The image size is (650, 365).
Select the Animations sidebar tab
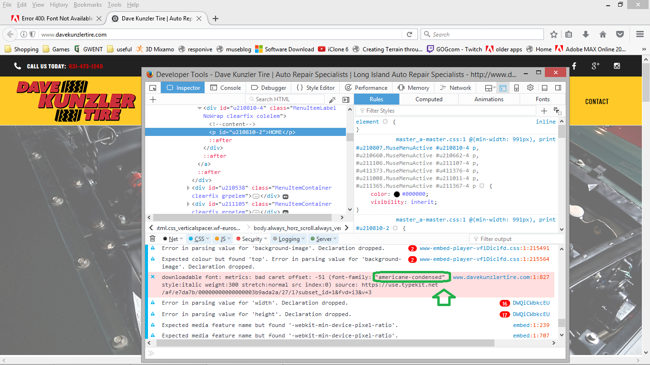tap(489, 99)
